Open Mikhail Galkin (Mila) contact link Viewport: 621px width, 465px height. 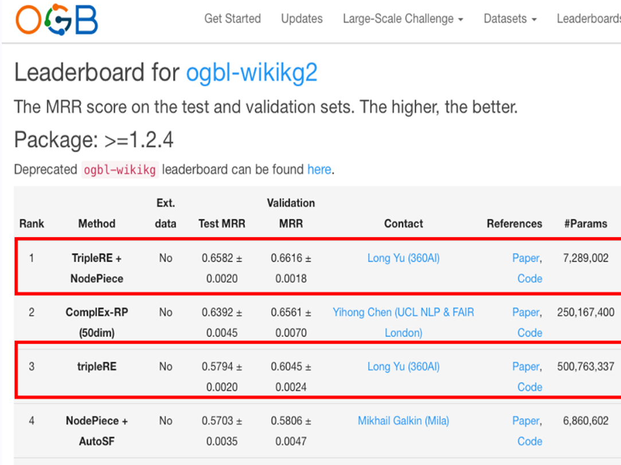(403, 421)
